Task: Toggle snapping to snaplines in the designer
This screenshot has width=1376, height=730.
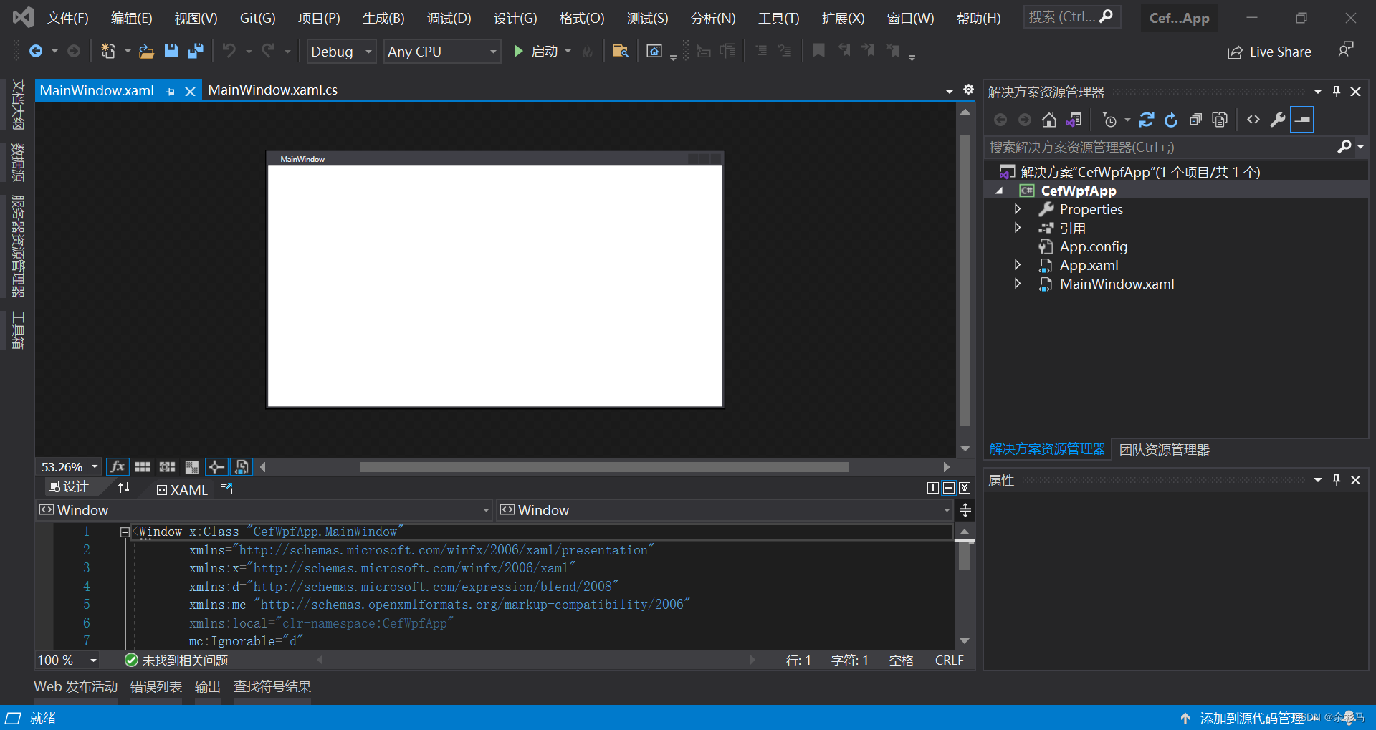Action: click(216, 466)
